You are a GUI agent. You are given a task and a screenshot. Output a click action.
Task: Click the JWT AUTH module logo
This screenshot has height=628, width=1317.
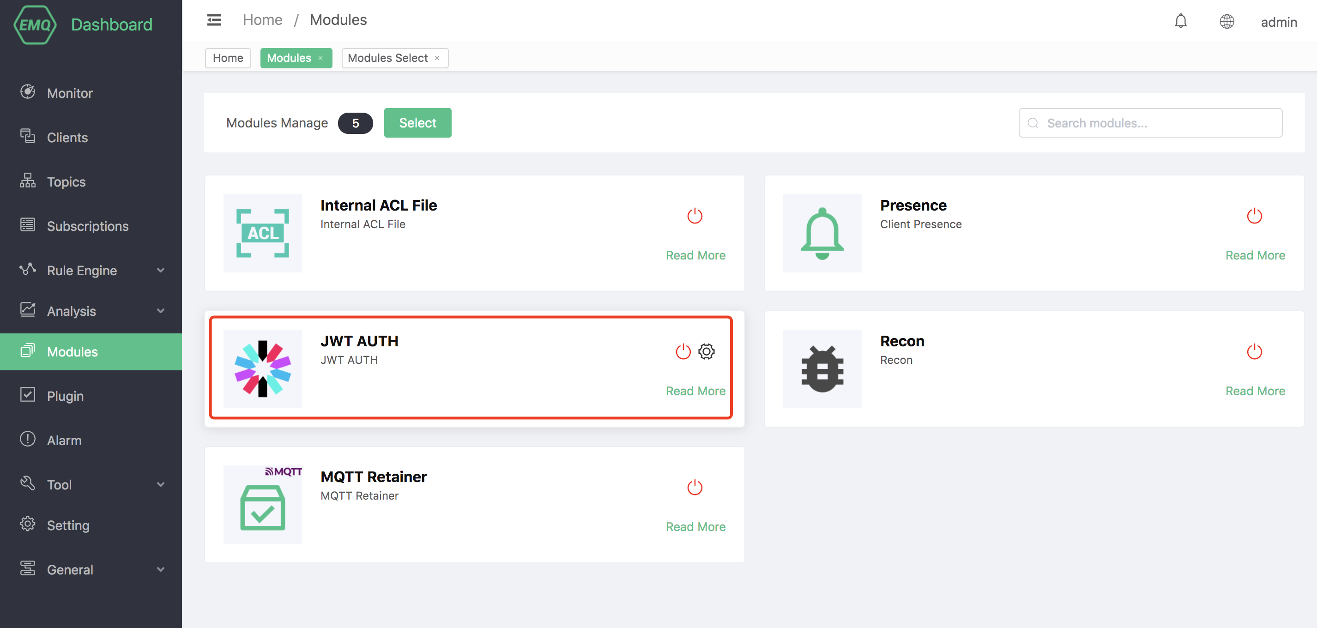263,369
